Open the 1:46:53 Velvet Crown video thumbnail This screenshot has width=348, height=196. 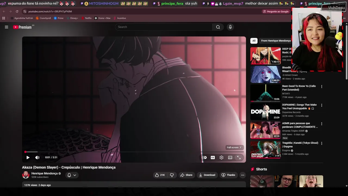tap(265, 74)
